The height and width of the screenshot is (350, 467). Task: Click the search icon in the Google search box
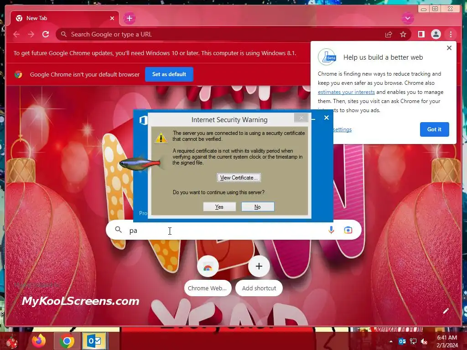coord(119,230)
